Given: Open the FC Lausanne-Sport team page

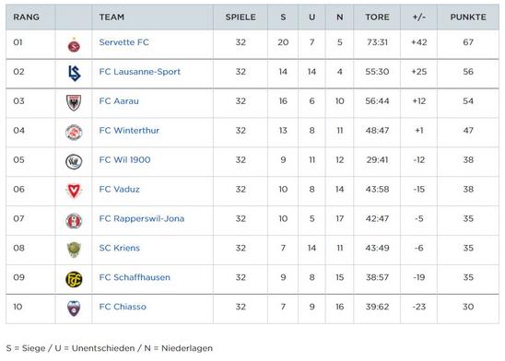Looking at the screenshot, I should (x=140, y=72).
